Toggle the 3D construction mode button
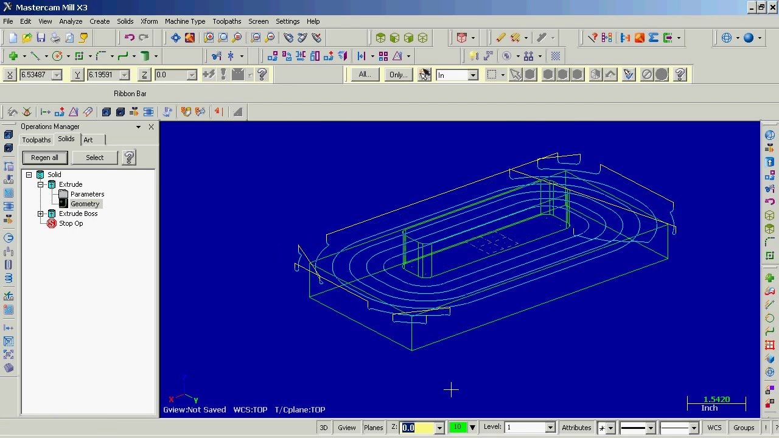This screenshot has height=438, width=779. (324, 428)
